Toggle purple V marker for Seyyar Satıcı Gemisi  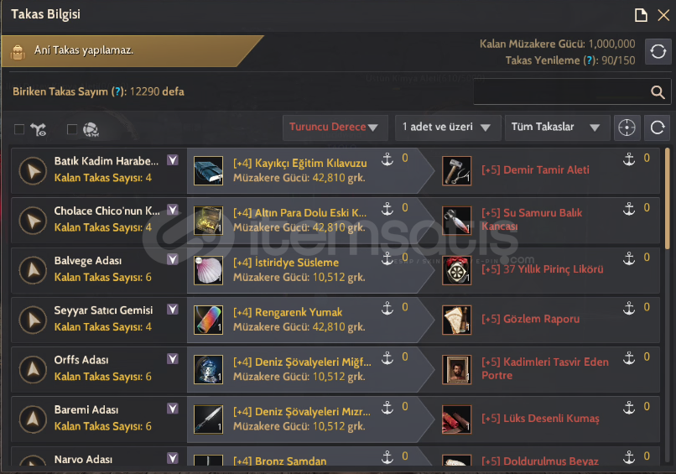click(173, 310)
